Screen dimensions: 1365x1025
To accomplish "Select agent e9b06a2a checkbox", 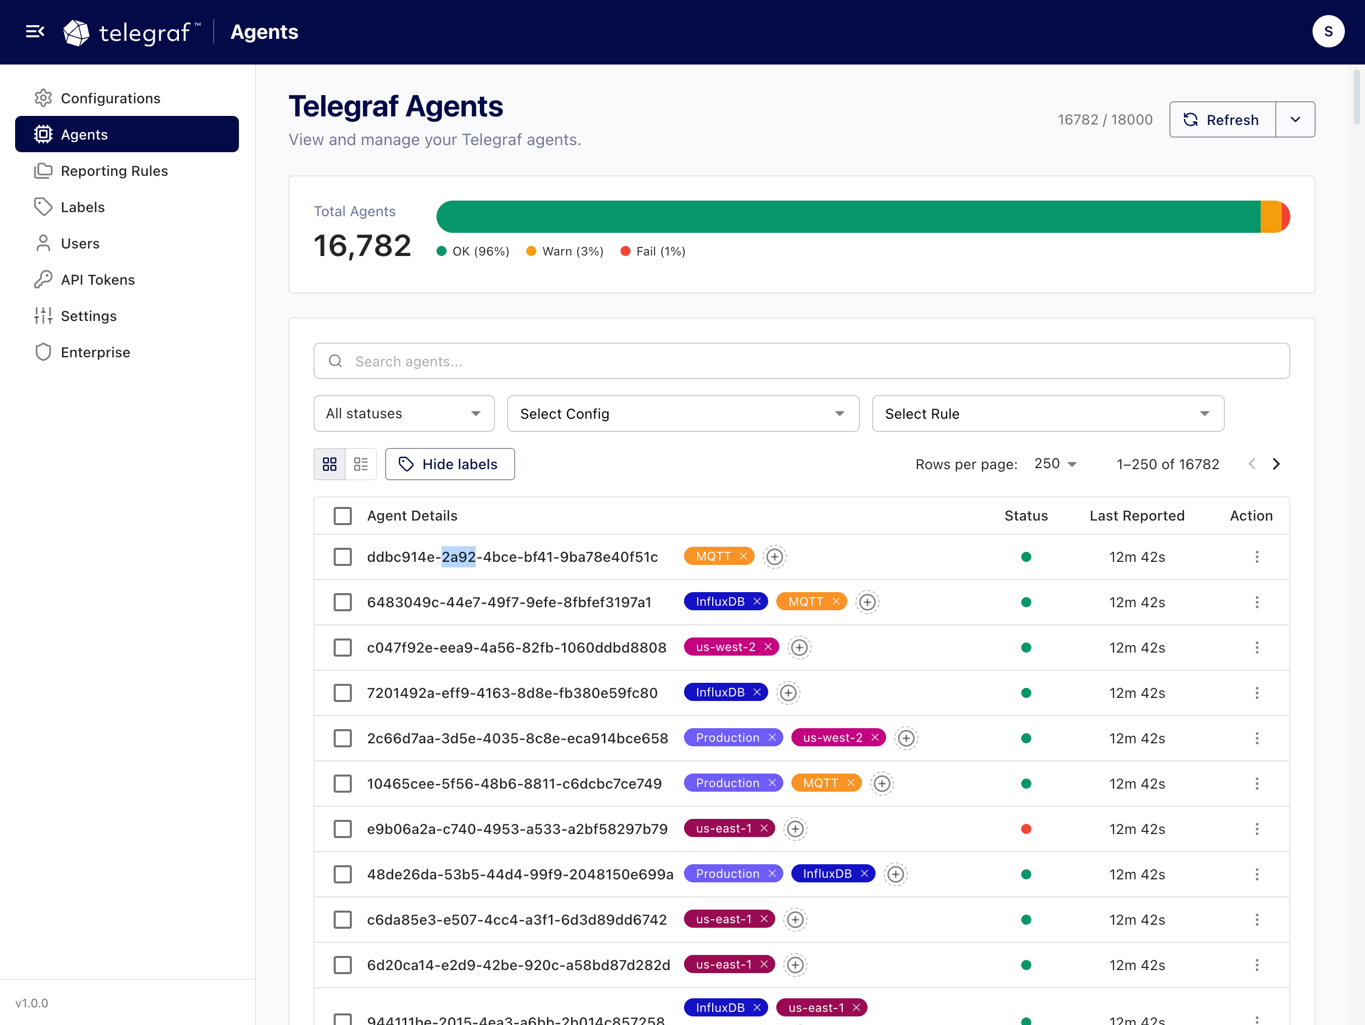I will click(342, 829).
